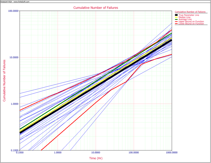211x163 pixels.
Task: Click the underlined legend title heading
Action: click(x=190, y=12)
